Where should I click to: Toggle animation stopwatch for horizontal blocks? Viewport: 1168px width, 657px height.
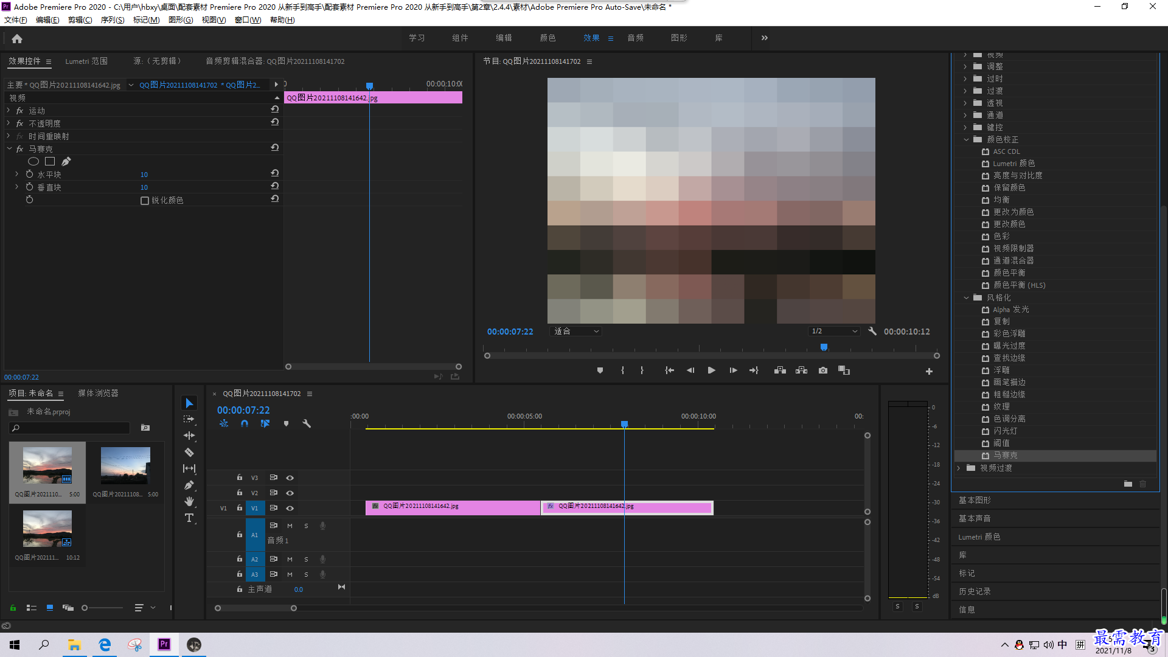29,175
